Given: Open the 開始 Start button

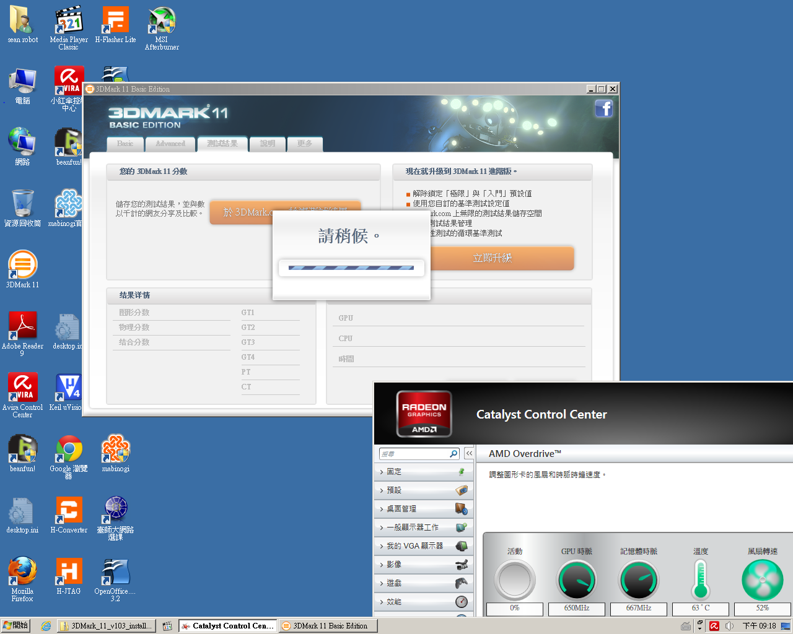Looking at the screenshot, I should pos(15,626).
